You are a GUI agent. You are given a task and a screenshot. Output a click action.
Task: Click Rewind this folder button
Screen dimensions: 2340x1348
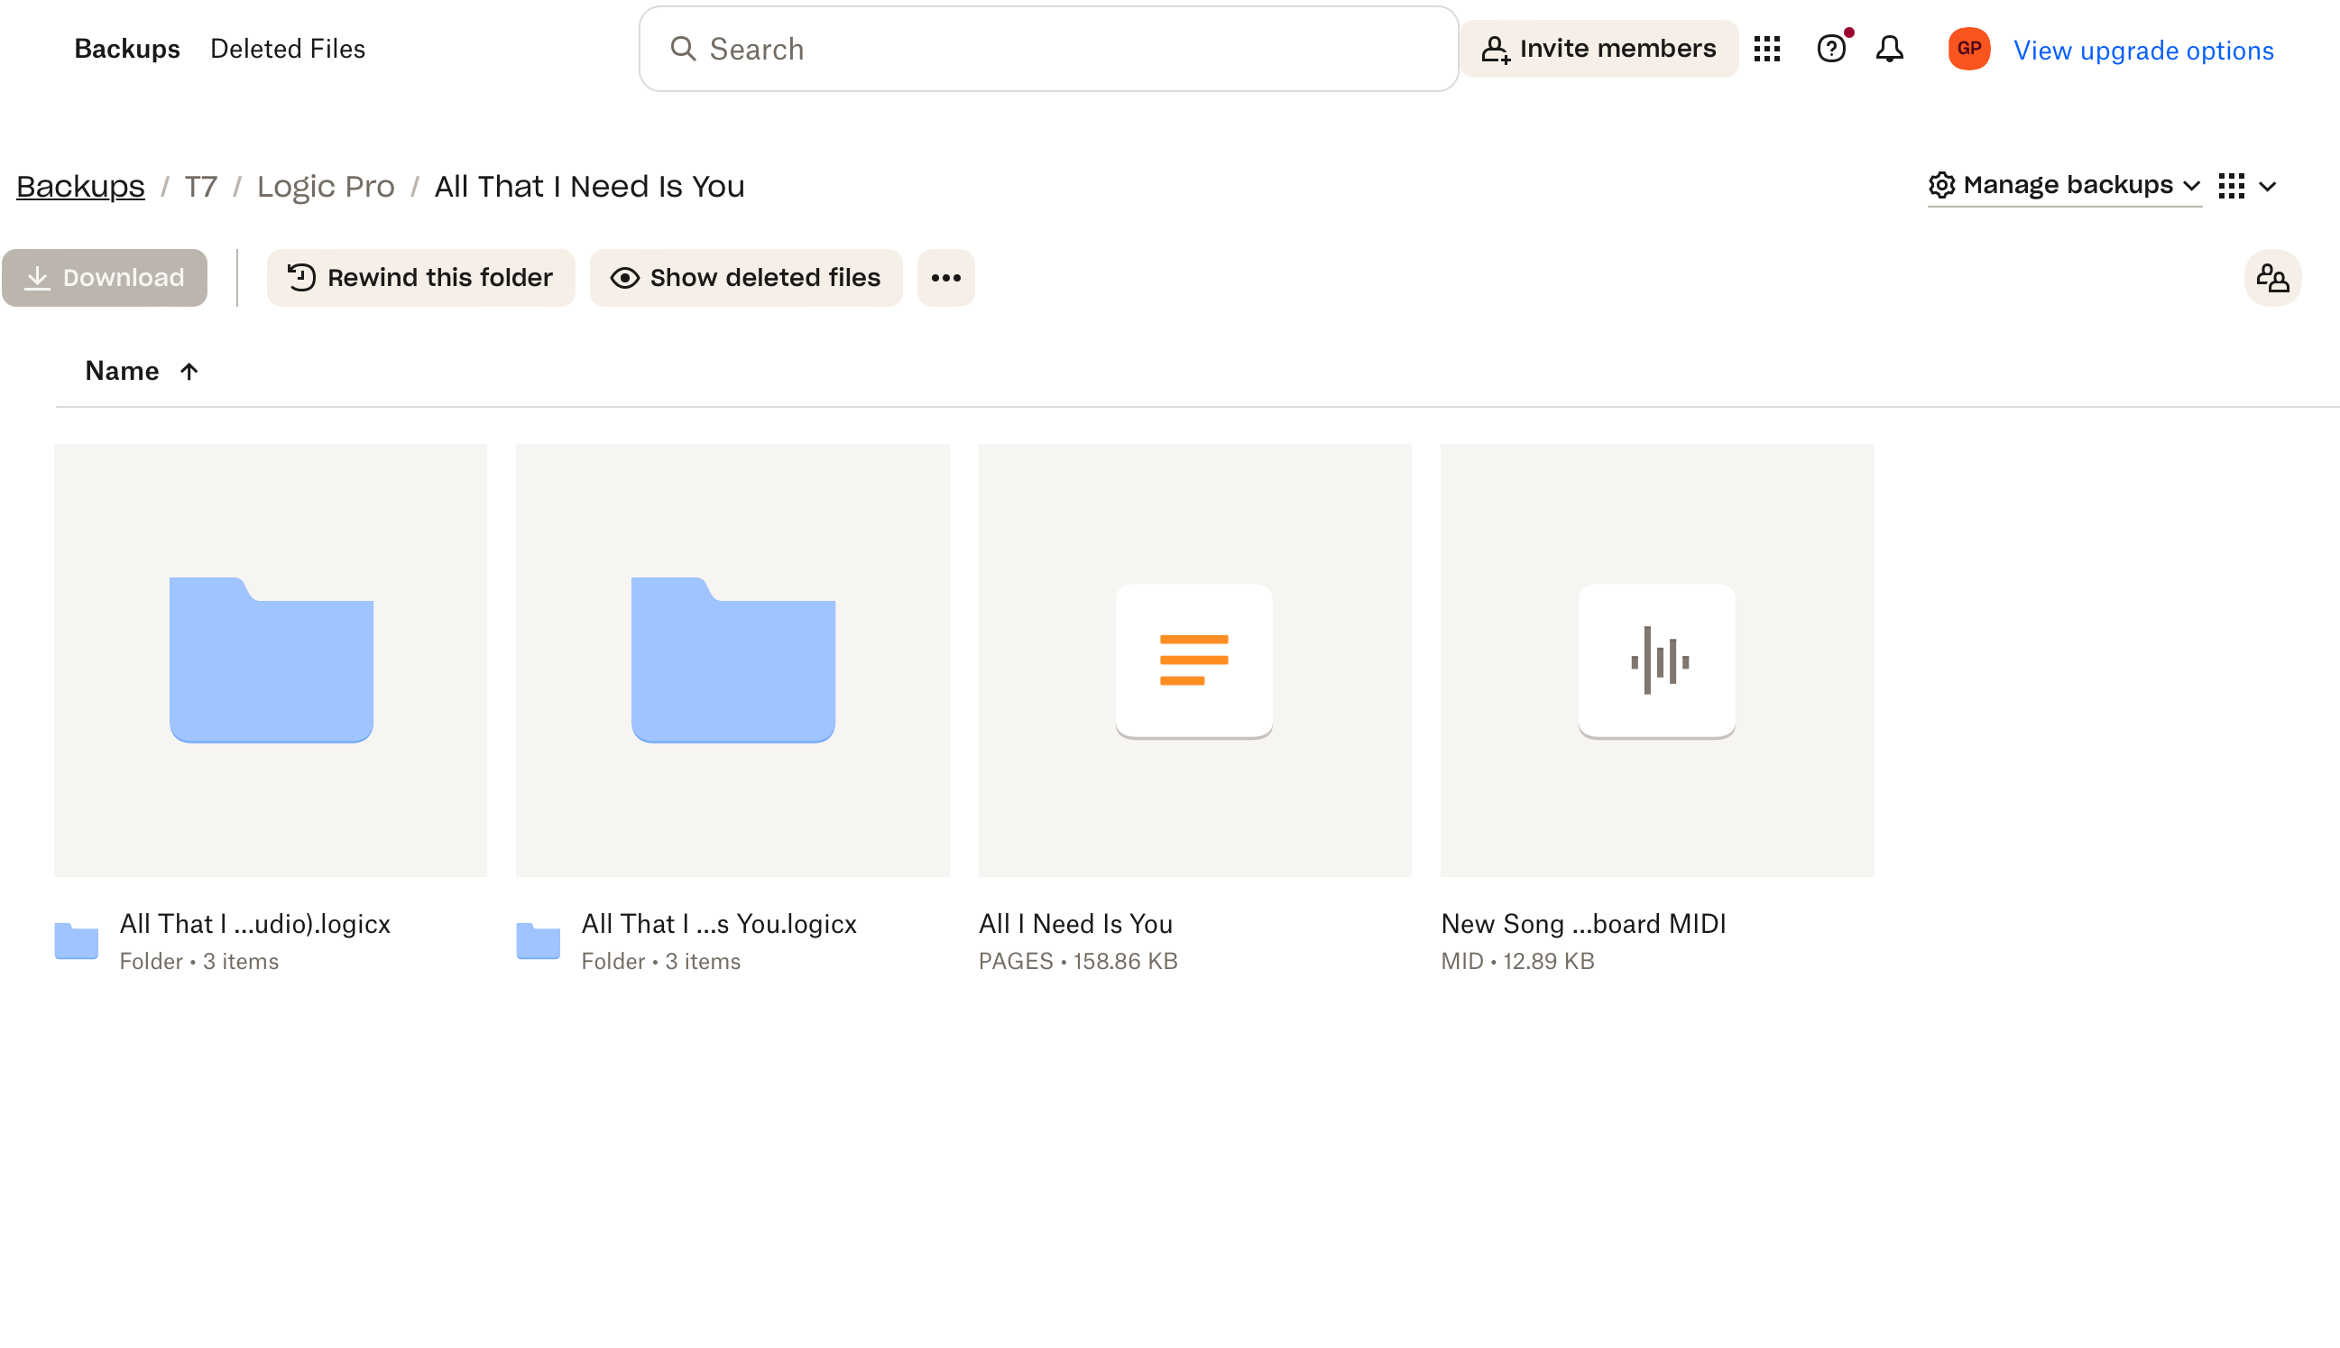420,278
